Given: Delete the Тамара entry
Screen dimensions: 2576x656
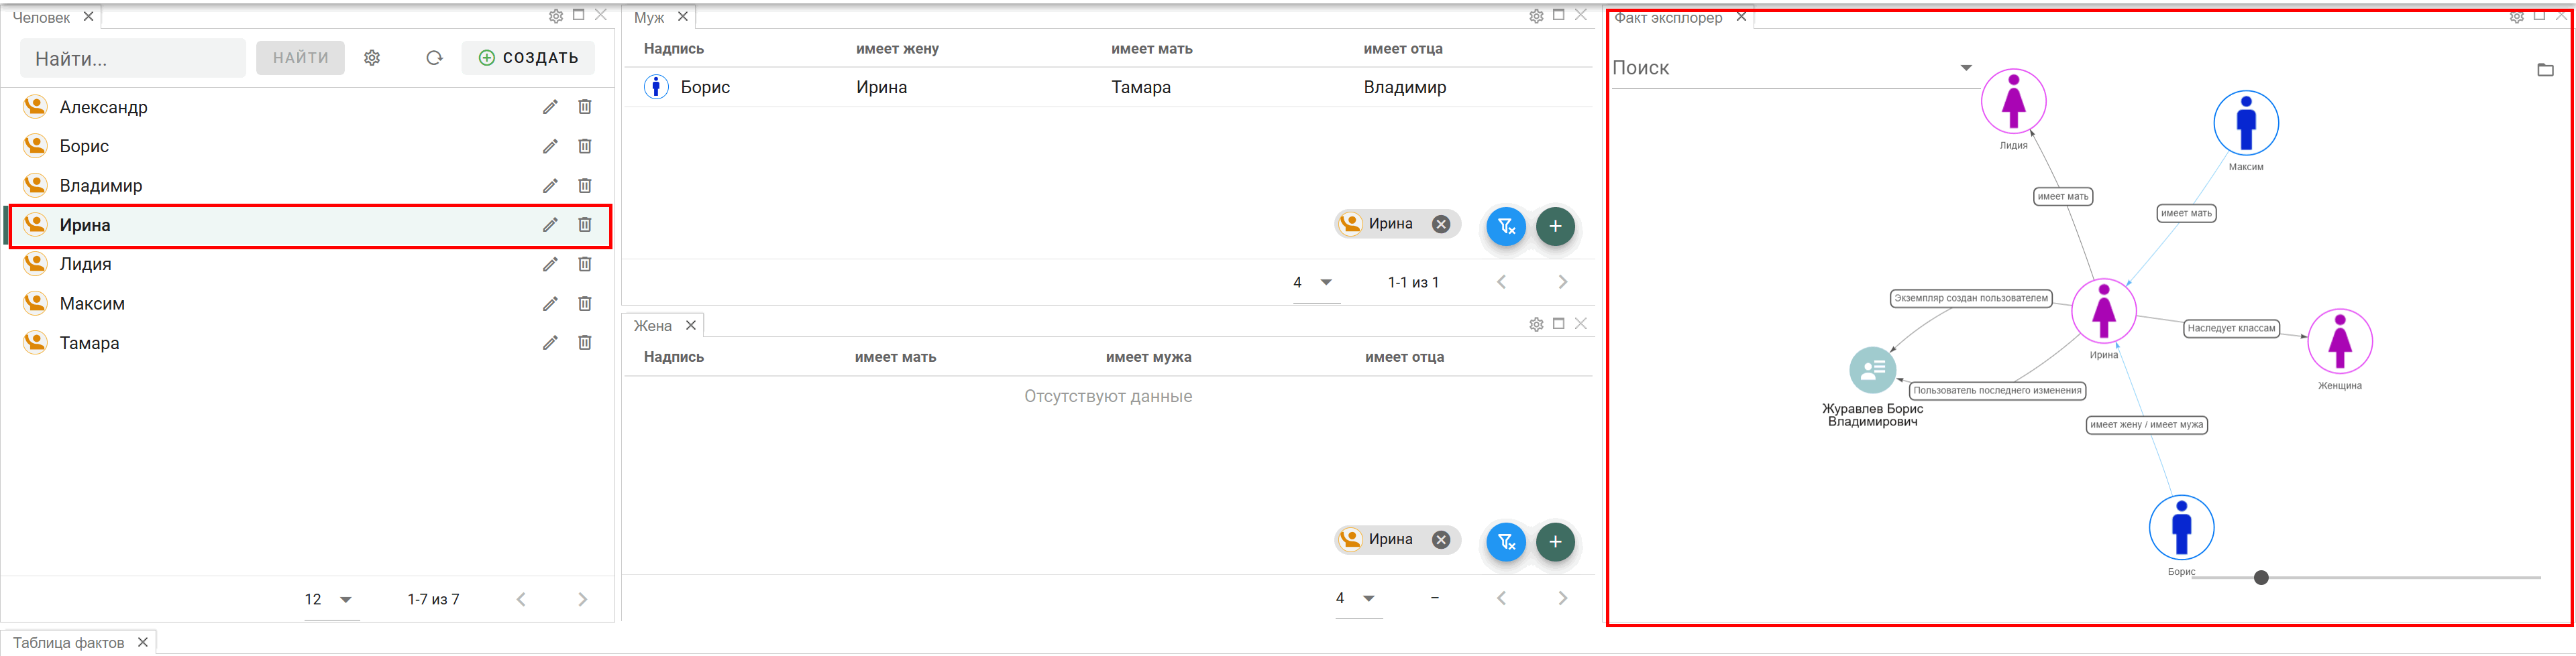Looking at the screenshot, I should (x=585, y=342).
